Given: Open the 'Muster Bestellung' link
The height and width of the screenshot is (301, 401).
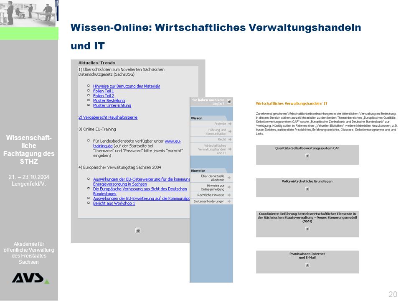Looking at the screenshot, I should [x=109, y=101].
